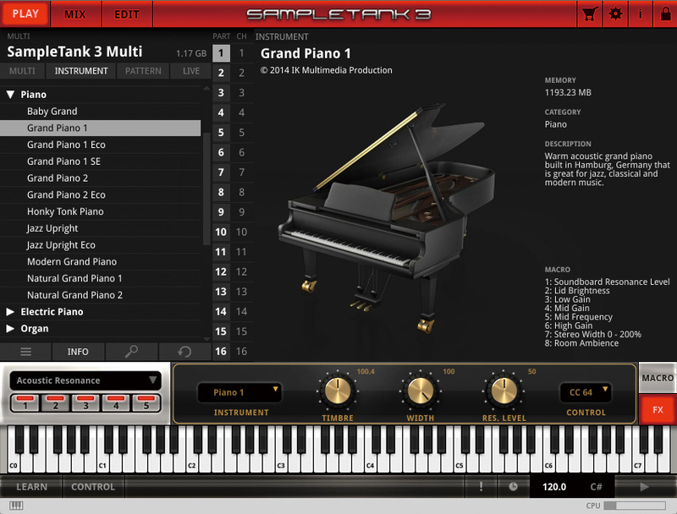Open settings with the gear icon

pyautogui.click(x=615, y=14)
